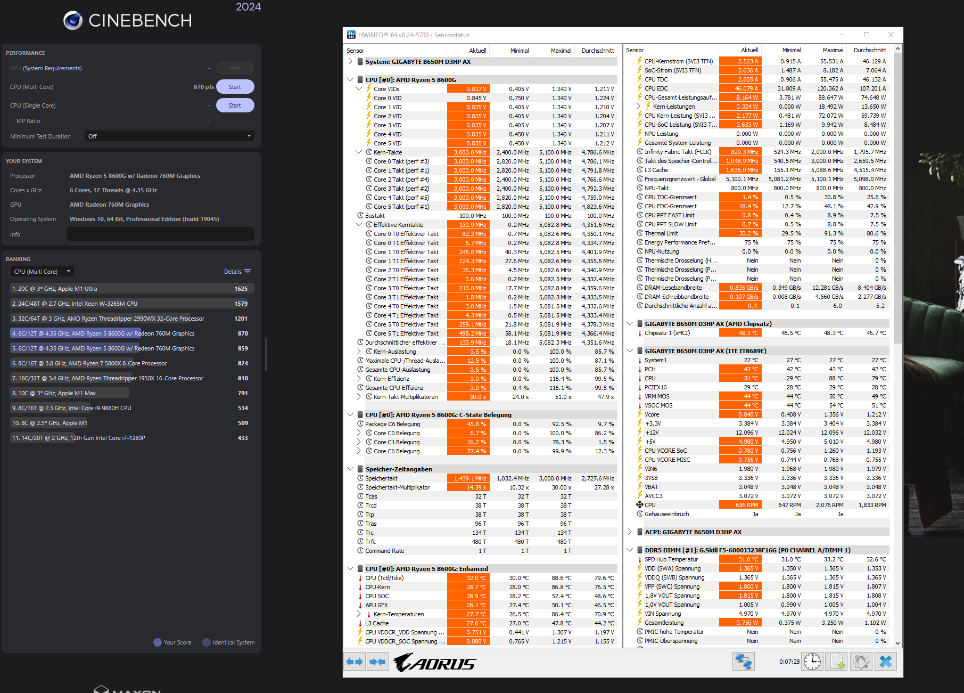The width and height of the screenshot is (964, 693).
Task: Start the CPU (Multi Core) benchmark
Action: click(235, 87)
